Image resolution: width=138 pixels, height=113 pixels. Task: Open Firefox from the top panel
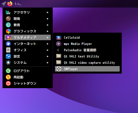coord(10,4)
